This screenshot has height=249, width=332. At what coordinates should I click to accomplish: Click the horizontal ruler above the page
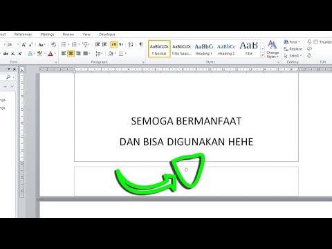[x=185, y=69]
